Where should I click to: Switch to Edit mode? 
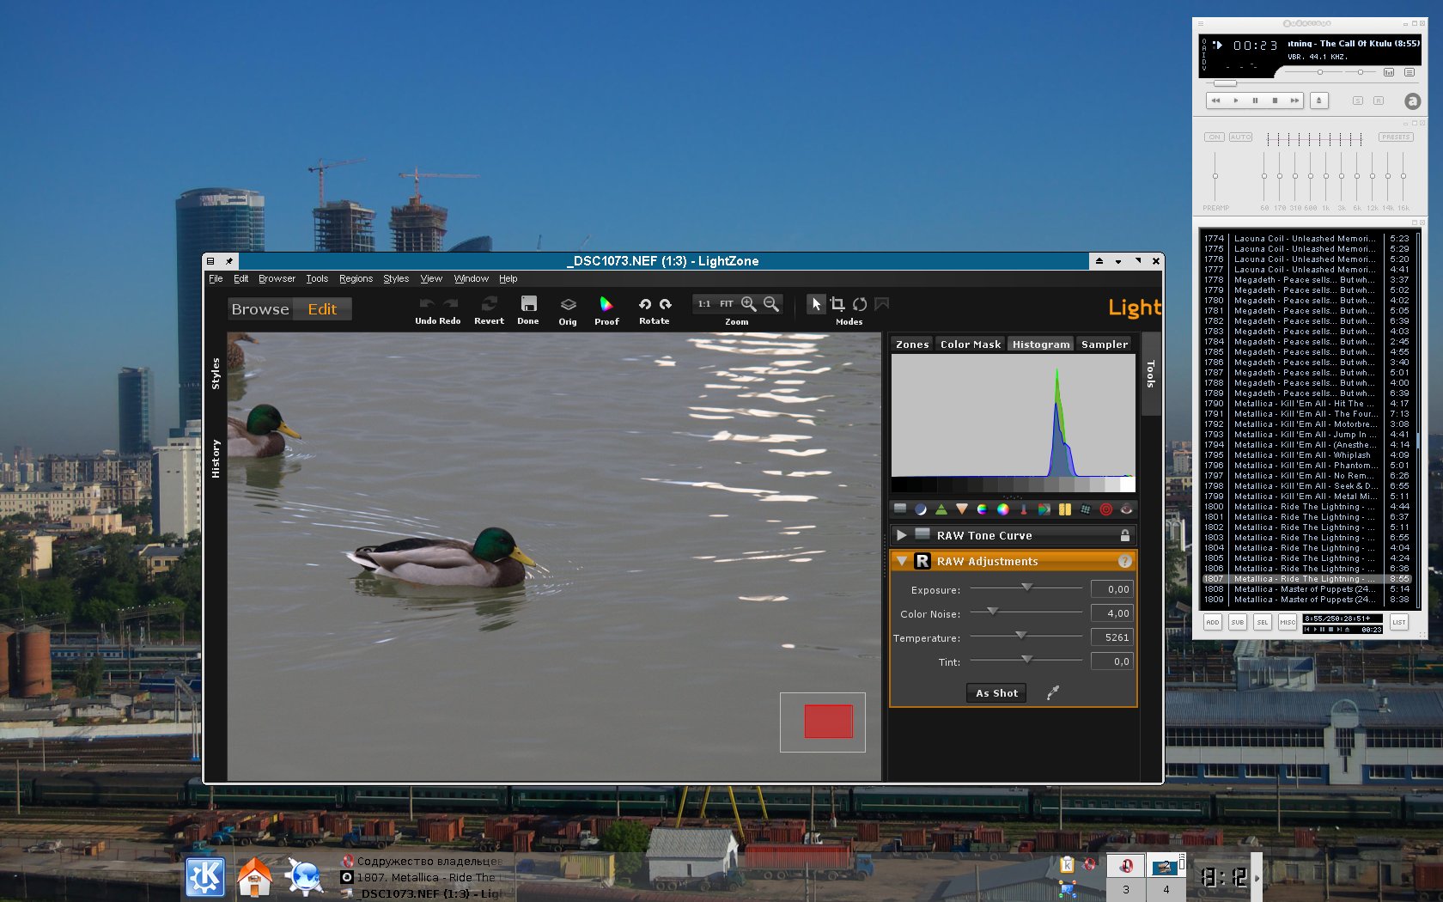click(x=322, y=309)
